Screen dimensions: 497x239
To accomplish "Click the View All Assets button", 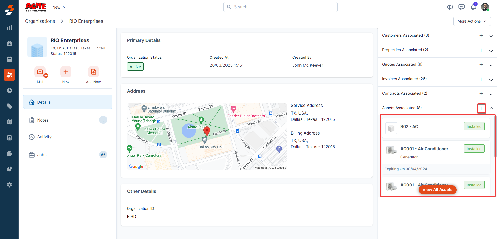I will point(437,190).
